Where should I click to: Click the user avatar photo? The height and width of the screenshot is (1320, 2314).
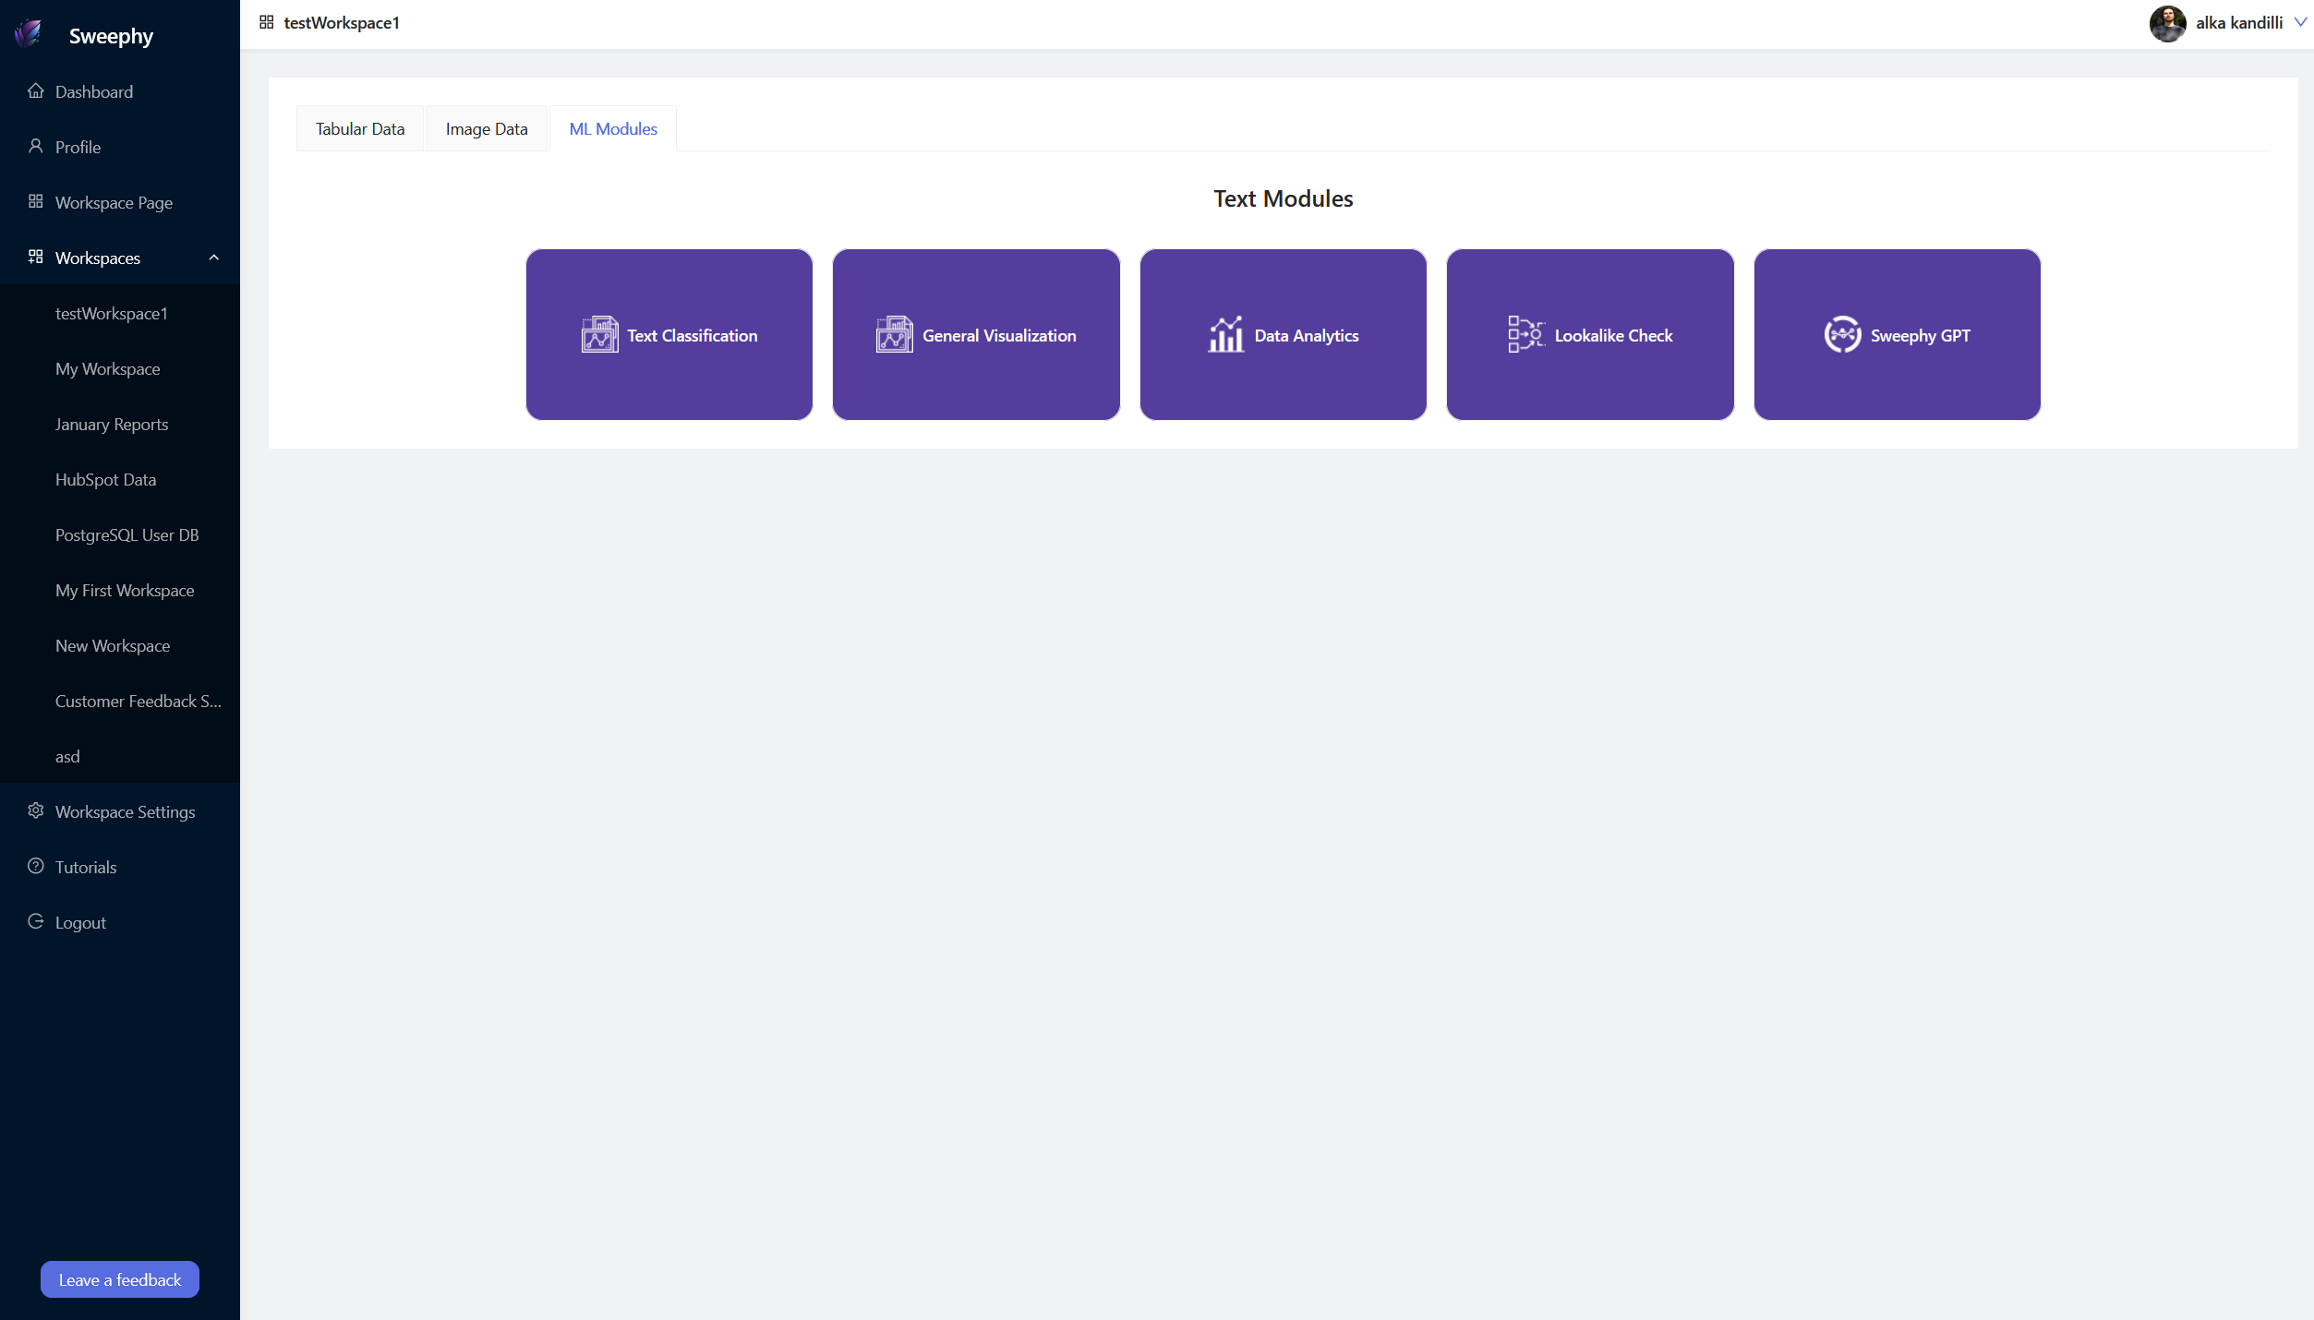[2167, 23]
